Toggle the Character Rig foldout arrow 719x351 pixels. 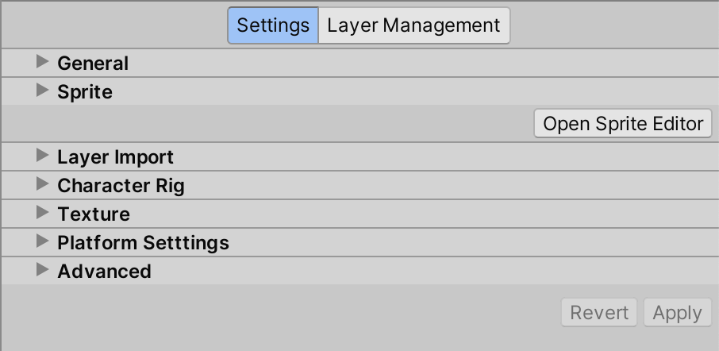click(43, 184)
